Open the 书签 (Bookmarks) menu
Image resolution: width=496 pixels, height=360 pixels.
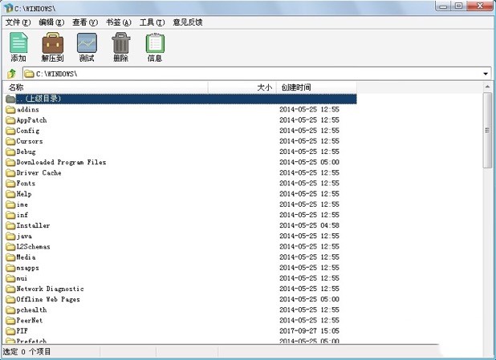118,22
